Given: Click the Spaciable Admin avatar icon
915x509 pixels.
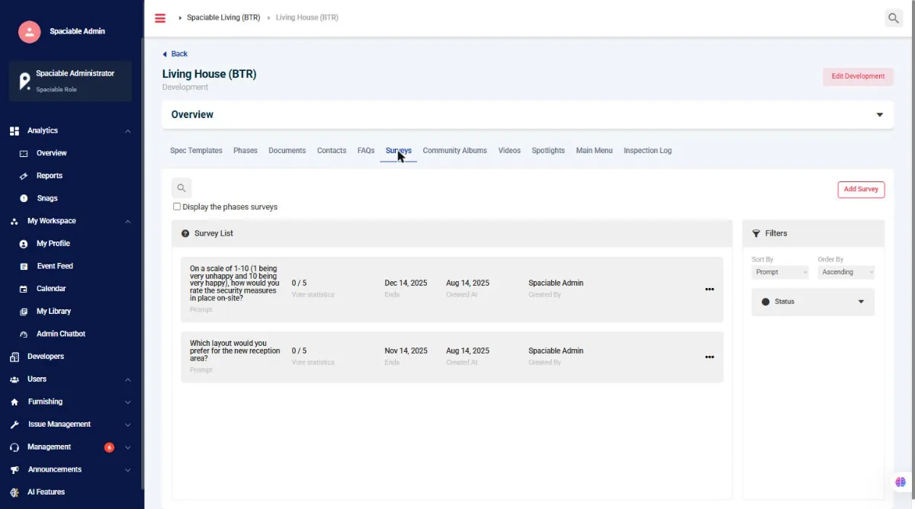Looking at the screenshot, I should pos(29,31).
